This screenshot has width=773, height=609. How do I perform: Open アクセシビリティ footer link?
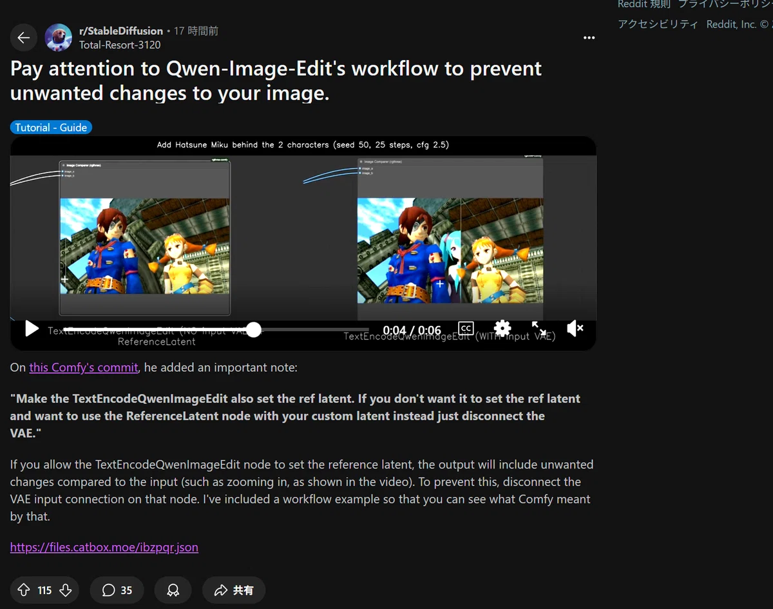point(658,24)
